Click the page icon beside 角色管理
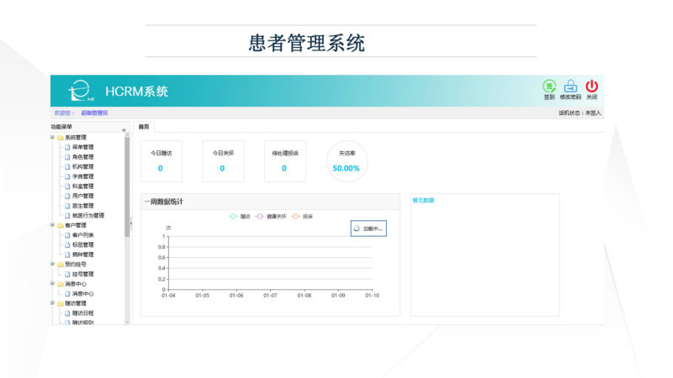Screen dimensions: 673x378 pyautogui.click(x=67, y=157)
